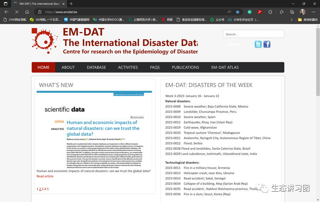Viewport: 320px width, 202px height.
Task: View site info lock icon
Action: coord(40,12)
